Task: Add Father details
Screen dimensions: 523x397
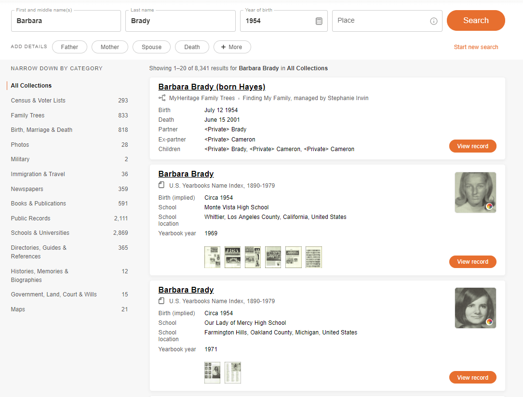Action: point(69,47)
